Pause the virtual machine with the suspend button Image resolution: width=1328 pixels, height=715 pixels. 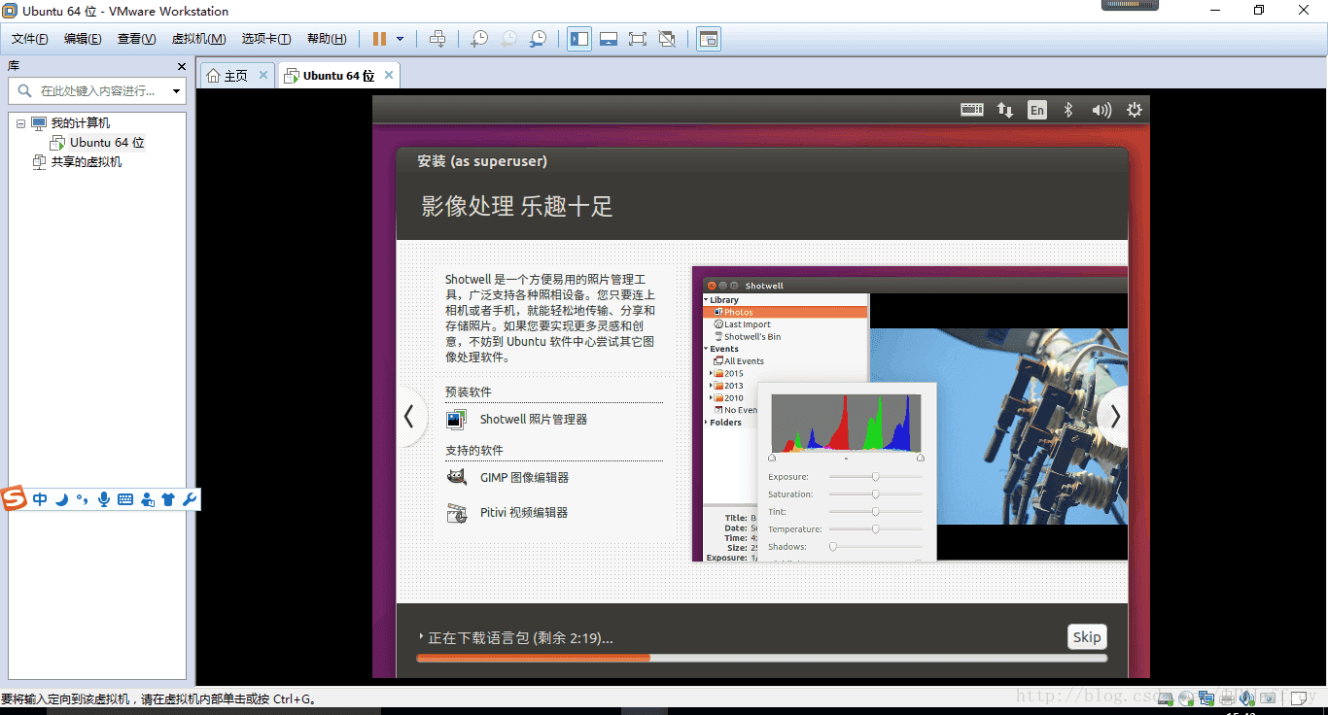pyautogui.click(x=379, y=39)
